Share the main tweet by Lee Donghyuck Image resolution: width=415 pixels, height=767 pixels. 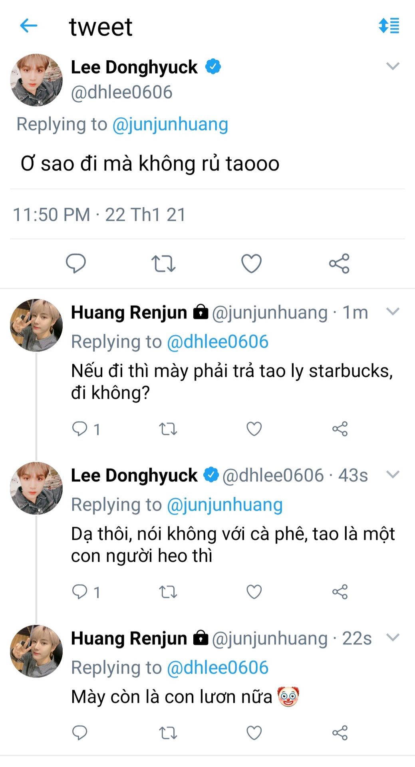coord(339,264)
